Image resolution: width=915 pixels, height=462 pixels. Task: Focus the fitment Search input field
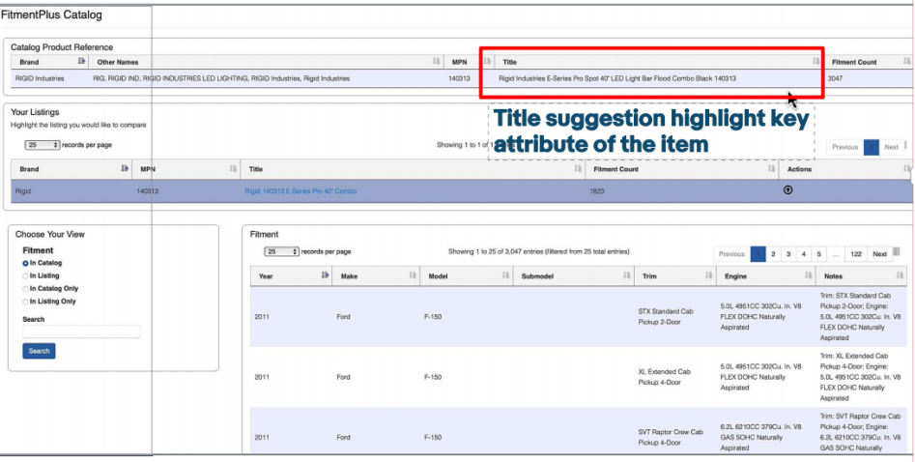tap(82, 332)
